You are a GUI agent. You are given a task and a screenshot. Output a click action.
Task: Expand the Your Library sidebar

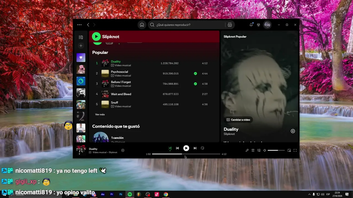81,37
